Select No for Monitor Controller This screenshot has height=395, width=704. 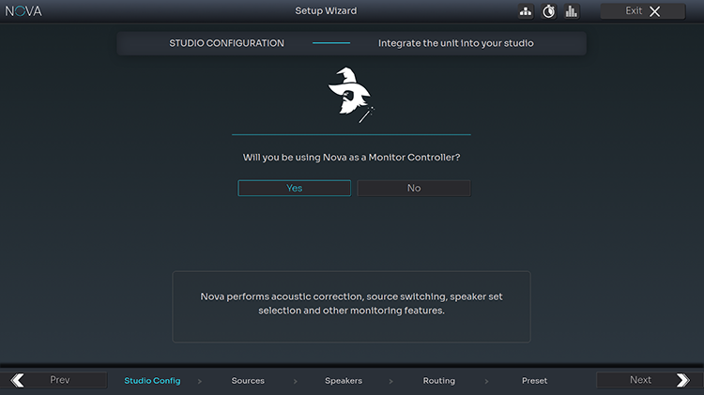click(x=414, y=188)
